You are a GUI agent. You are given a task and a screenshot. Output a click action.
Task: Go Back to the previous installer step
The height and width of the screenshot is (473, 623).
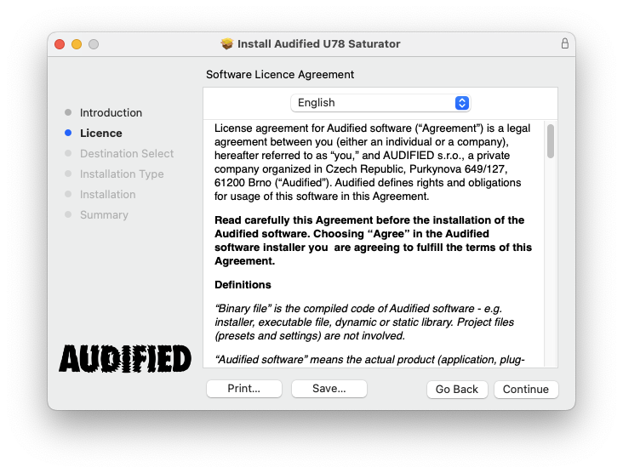click(457, 390)
